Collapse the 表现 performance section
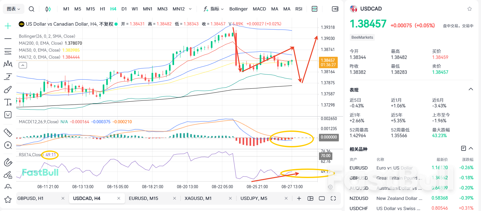This screenshot has width=481, height=211. tap(471, 89)
